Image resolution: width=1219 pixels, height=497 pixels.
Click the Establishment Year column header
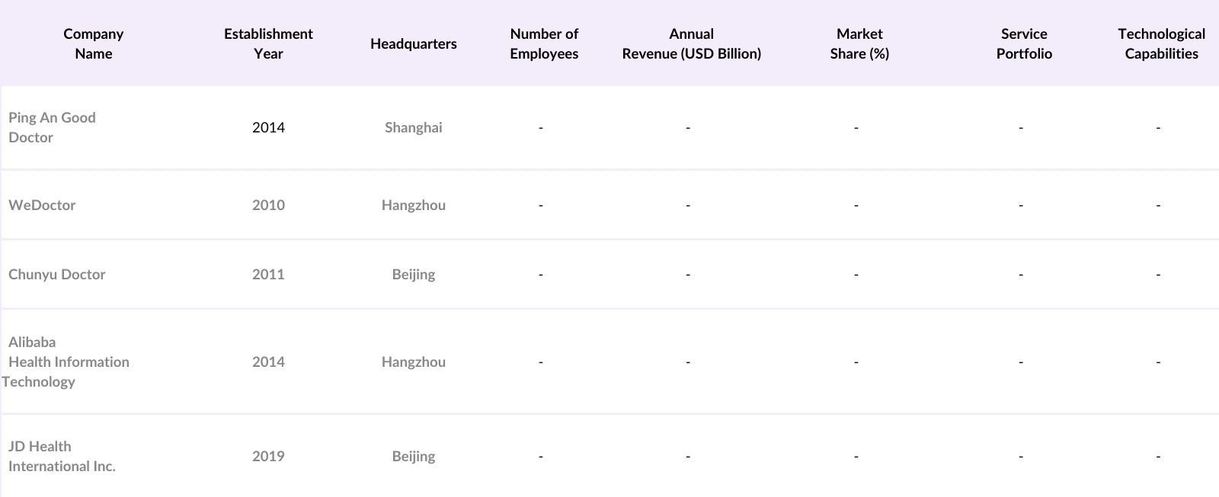click(268, 43)
